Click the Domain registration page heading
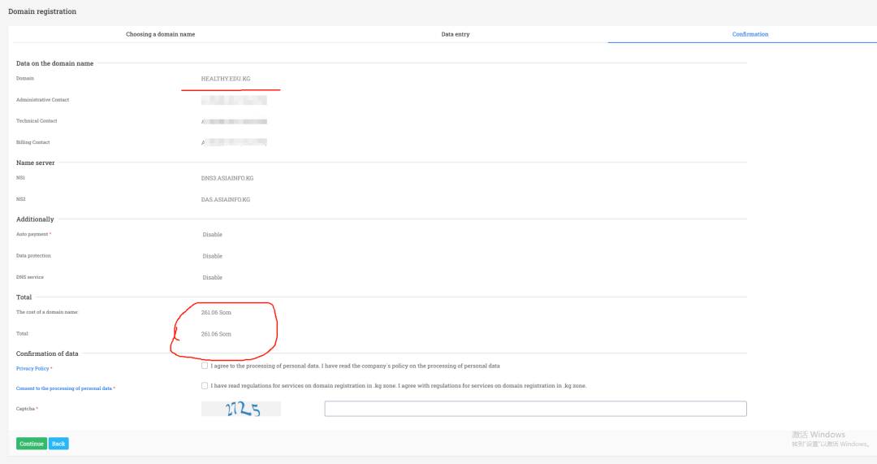The width and height of the screenshot is (877, 464). tap(42, 11)
